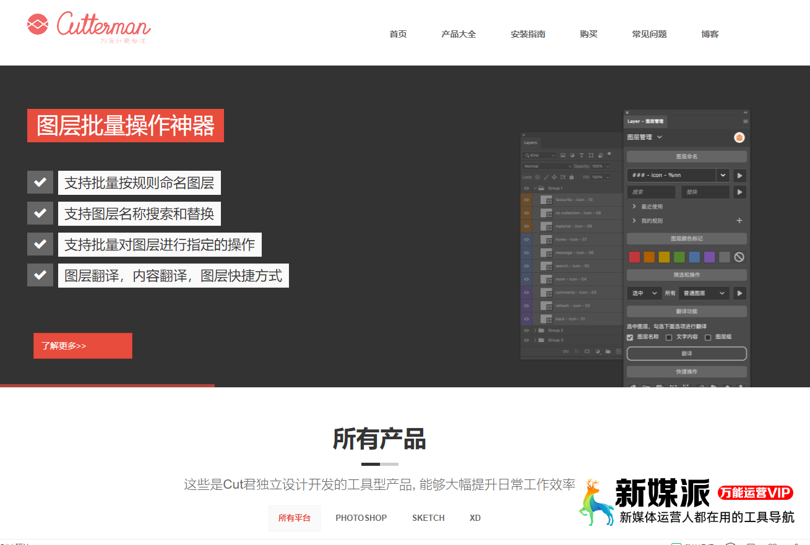Click the link layers icon in Layers panel

(x=566, y=351)
